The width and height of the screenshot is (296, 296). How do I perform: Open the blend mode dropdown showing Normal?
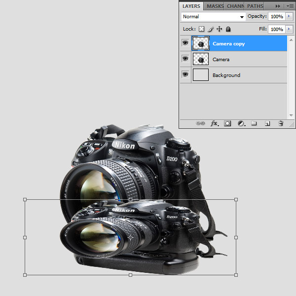point(213,17)
